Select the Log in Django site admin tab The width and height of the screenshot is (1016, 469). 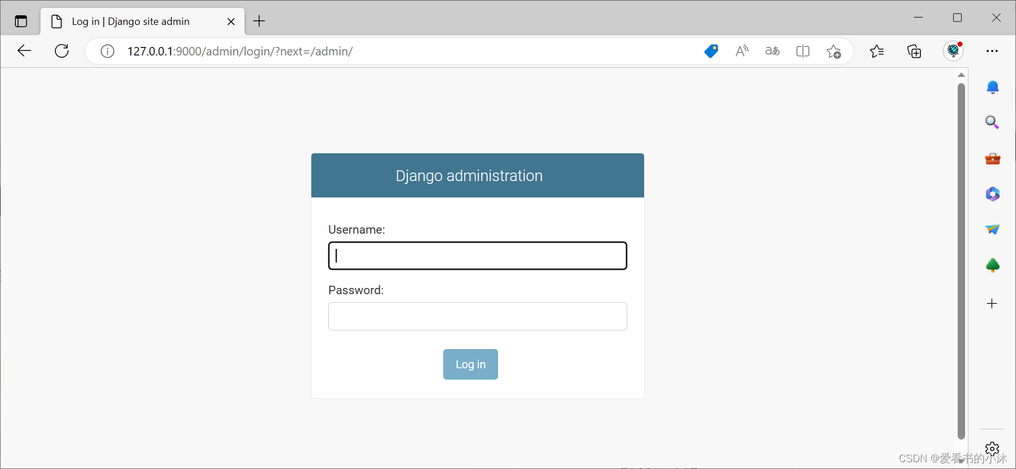(x=143, y=21)
